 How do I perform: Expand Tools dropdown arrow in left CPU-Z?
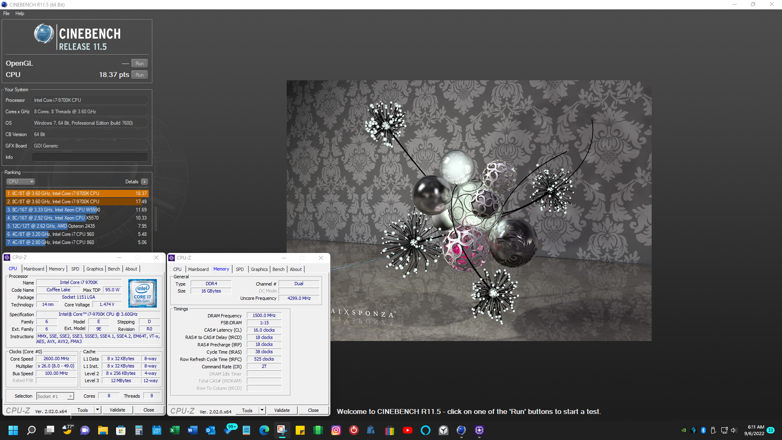point(97,410)
